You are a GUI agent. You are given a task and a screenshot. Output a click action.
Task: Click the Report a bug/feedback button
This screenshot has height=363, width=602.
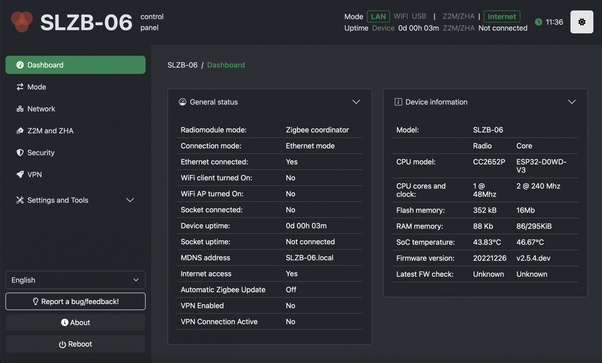75,301
